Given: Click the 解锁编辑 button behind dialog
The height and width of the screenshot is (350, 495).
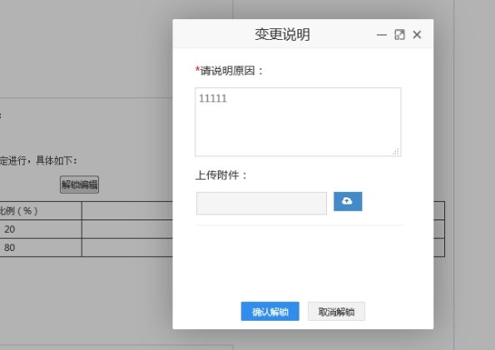Looking at the screenshot, I should pyautogui.click(x=79, y=185).
